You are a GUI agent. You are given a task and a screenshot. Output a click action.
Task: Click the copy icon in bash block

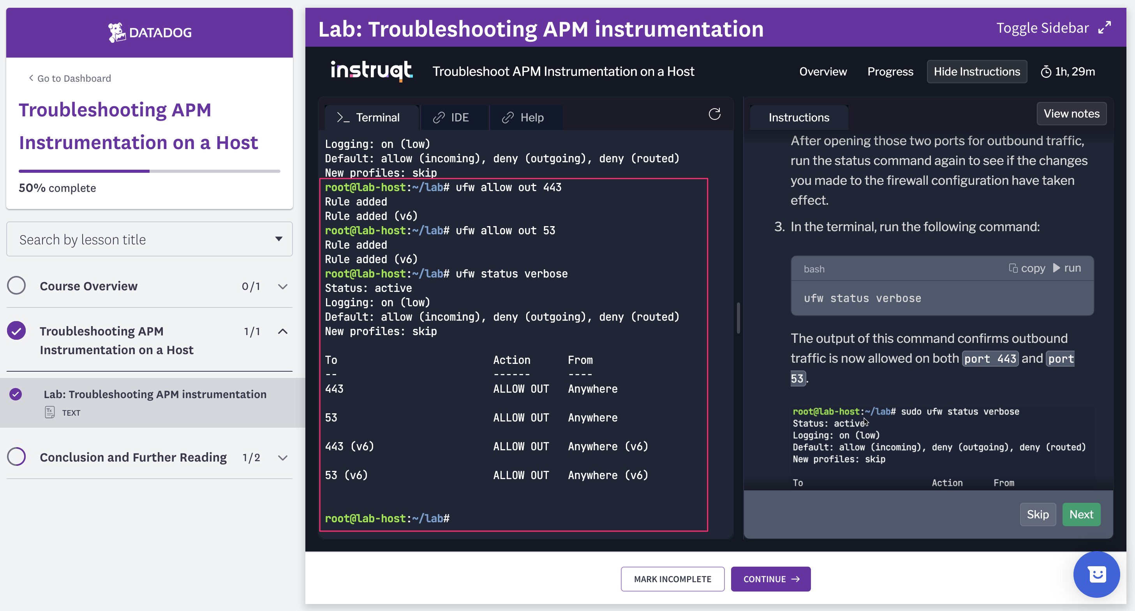[x=1013, y=268]
